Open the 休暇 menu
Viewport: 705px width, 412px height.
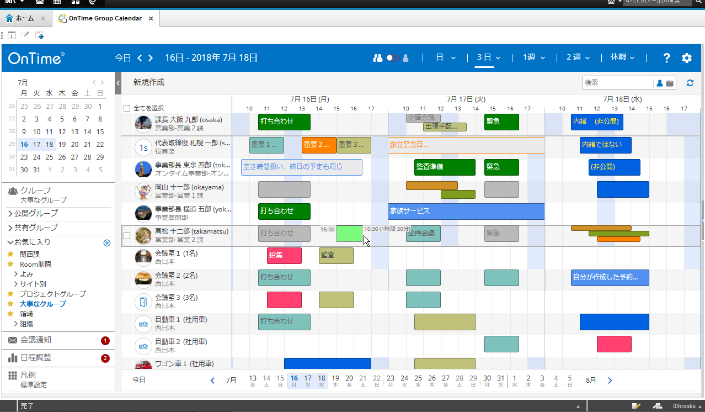(x=622, y=57)
